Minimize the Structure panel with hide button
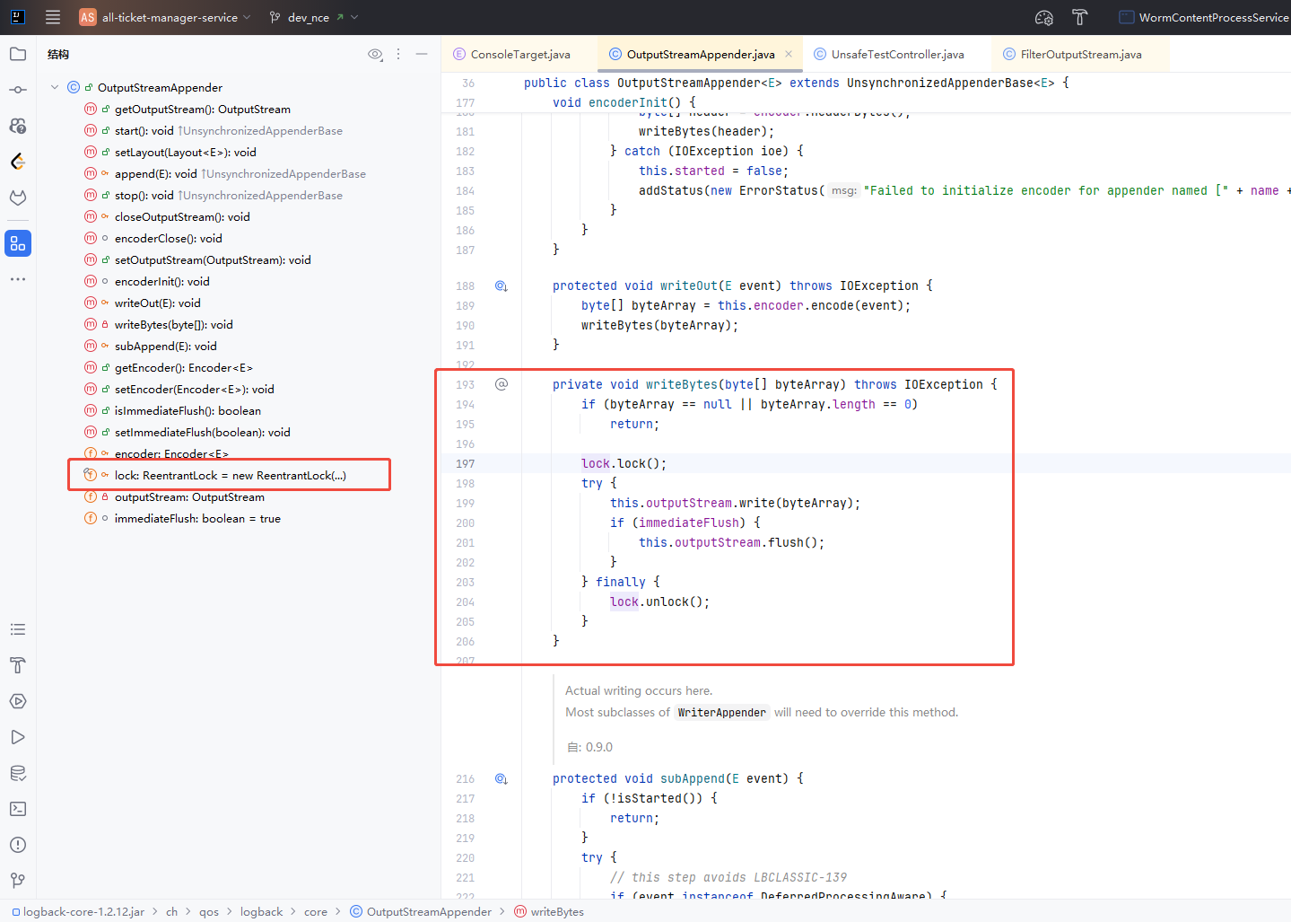 (x=422, y=55)
